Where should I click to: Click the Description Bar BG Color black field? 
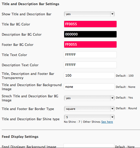[x=90, y=34]
